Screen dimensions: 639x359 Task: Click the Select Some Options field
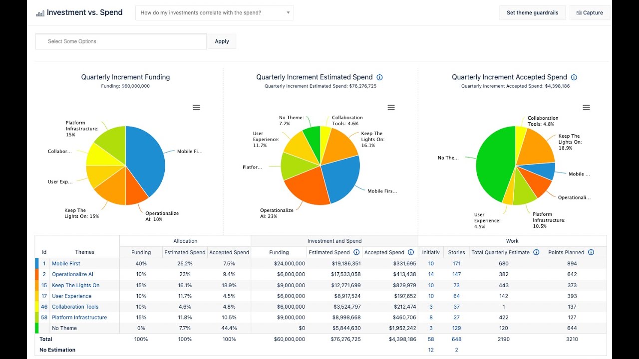tap(121, 41)
